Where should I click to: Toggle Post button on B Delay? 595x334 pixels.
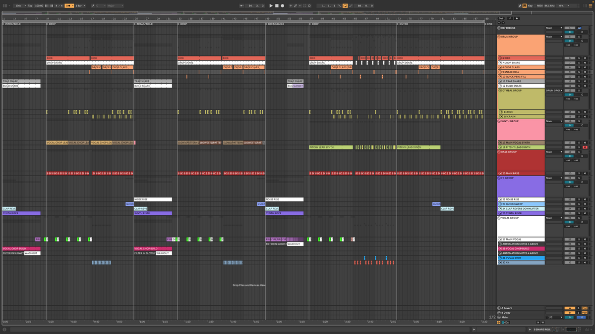tap(585, 313)
